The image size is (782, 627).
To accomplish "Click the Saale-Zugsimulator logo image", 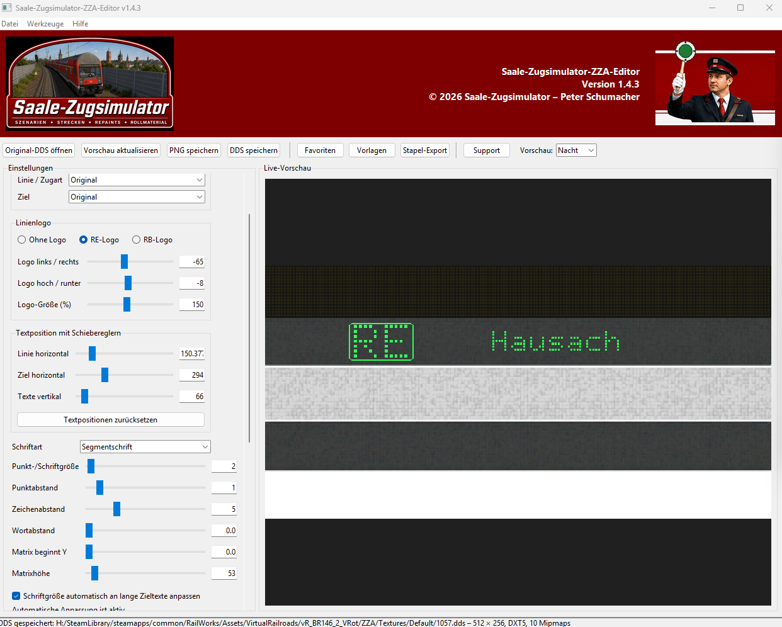I will pos(90,84).
